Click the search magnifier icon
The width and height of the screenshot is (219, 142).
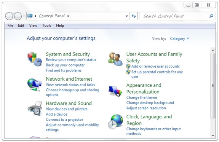click(211, 16)
